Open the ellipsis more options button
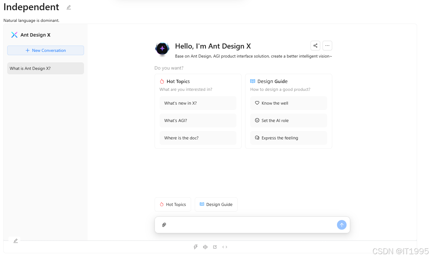This screenshot has width=430, height=259. [327, 46]
